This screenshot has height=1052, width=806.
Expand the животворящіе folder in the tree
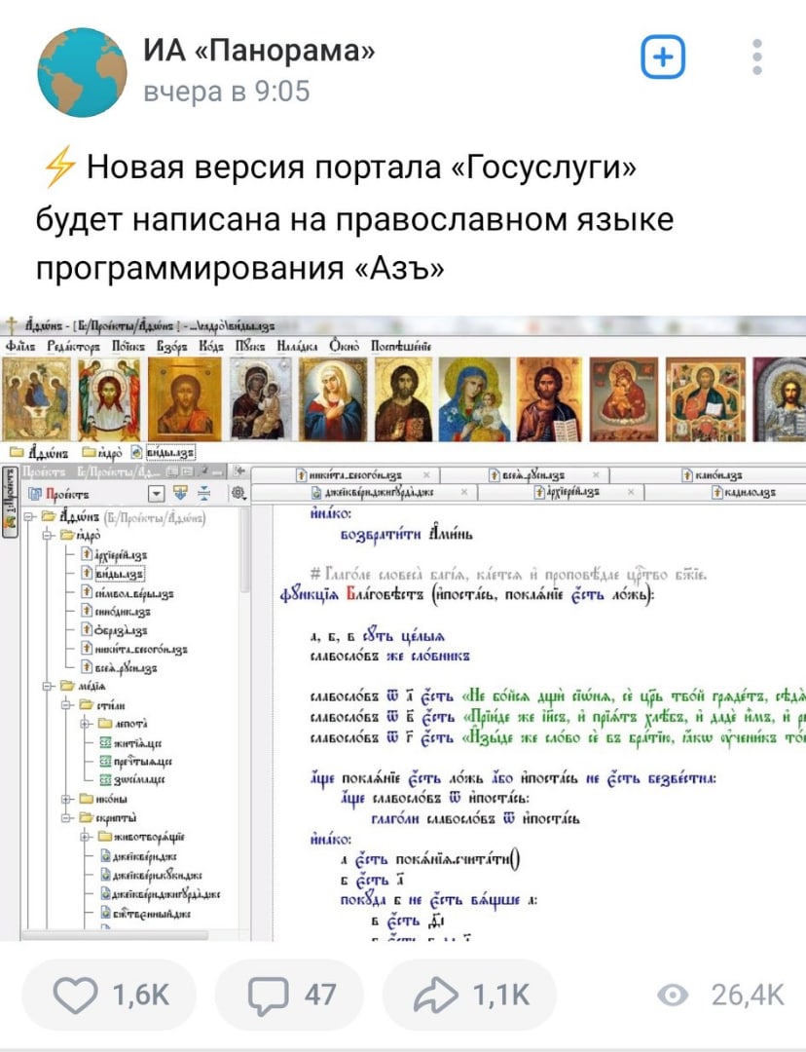(85, 837)
